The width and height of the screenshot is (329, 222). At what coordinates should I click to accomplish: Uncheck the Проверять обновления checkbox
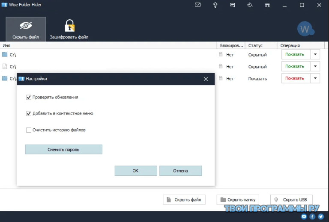click(x=29, y=98)
